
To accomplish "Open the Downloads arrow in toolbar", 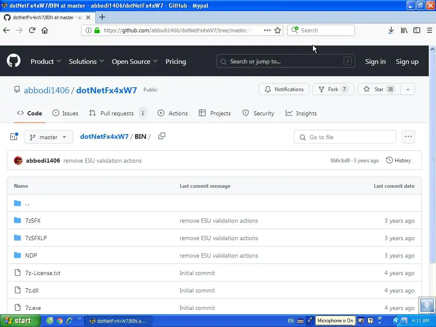I will (391, 30).
